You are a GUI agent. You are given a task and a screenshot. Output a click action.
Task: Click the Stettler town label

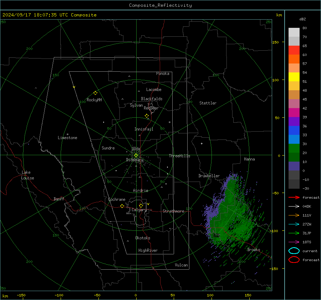click(208, 103)
